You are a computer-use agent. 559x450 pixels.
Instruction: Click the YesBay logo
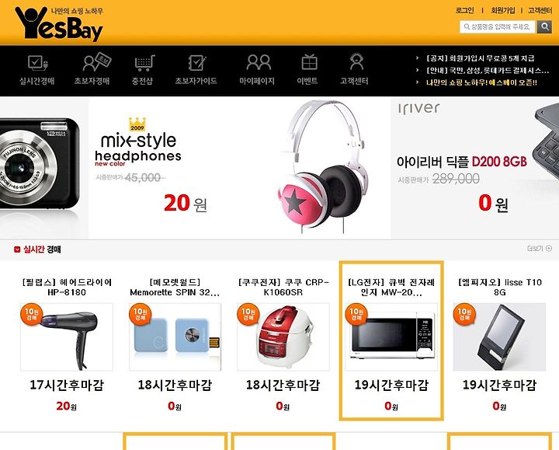click(59, 23)
